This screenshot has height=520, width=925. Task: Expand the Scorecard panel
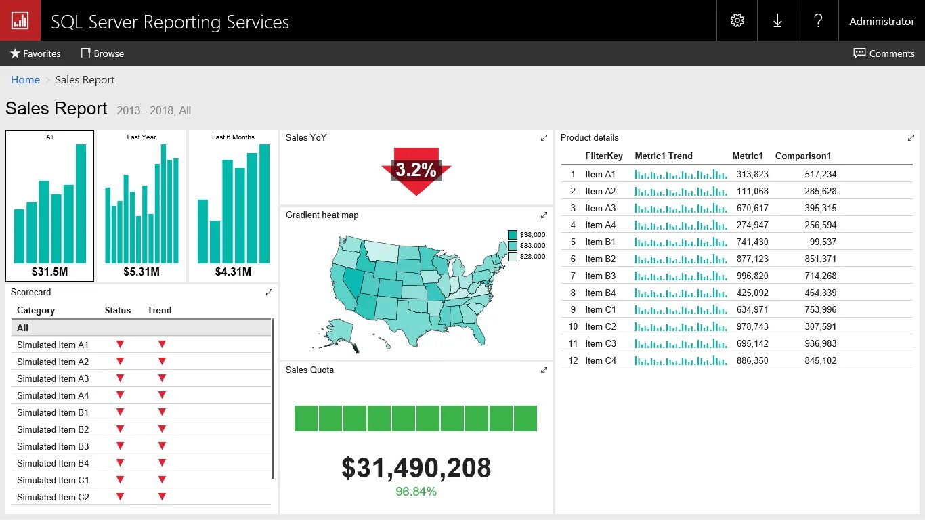(269, 292)
